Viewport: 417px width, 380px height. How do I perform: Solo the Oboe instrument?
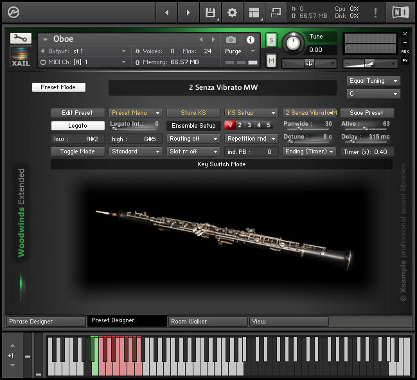point(271,40)
